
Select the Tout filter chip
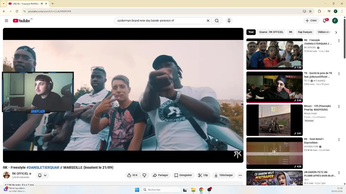[251, 32]
